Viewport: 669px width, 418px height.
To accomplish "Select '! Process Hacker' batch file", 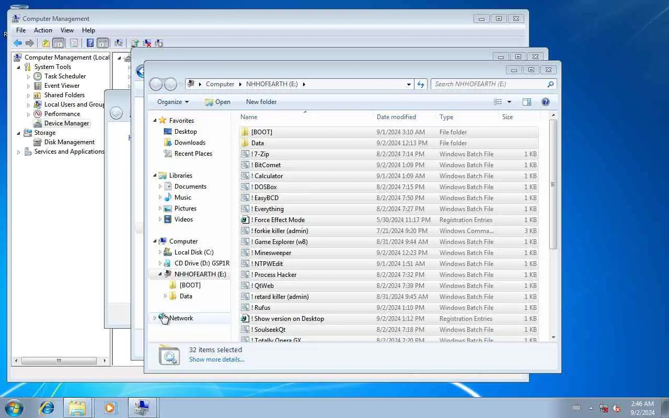I will click(389, 275).
